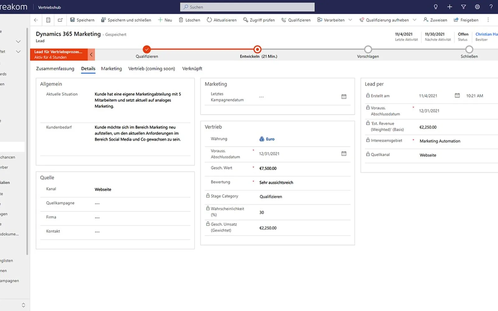Click the plus quick create icon
This screenshot has height=311, width=498.
(x=450, y=7)
